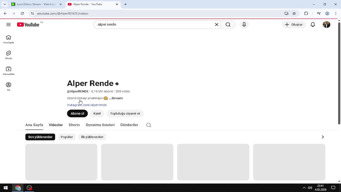Open the notifications bell
The width and height of the screenshot is (341, 192).
pos(313,25)
